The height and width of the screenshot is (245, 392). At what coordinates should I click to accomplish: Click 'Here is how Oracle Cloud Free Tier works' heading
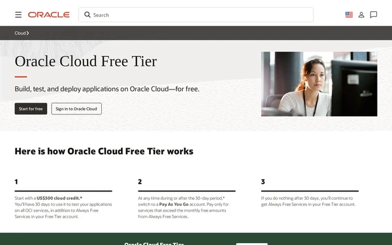[104, 152]
